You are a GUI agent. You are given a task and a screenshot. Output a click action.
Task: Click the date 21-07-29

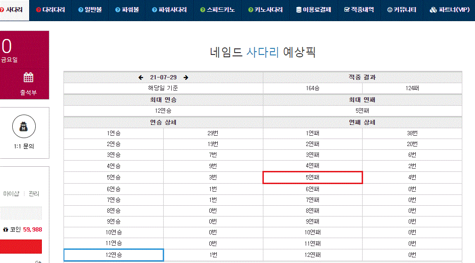pos(163,77)
